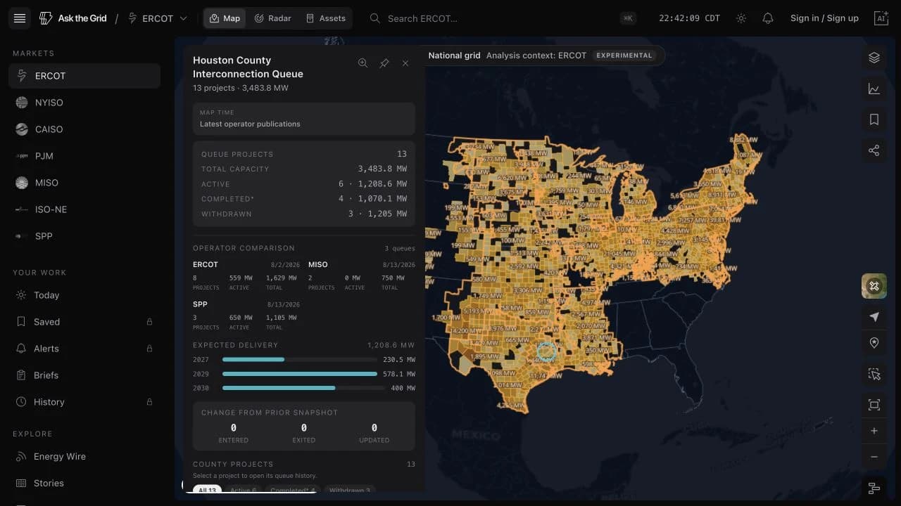Select the MISO operator comparison card
This screenshot has width=901, height=506.
click(x=362, y=276)
